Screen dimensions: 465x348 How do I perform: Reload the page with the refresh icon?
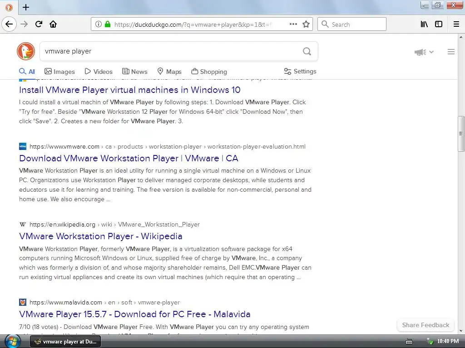pyautogui.click(x=39, y=24)
